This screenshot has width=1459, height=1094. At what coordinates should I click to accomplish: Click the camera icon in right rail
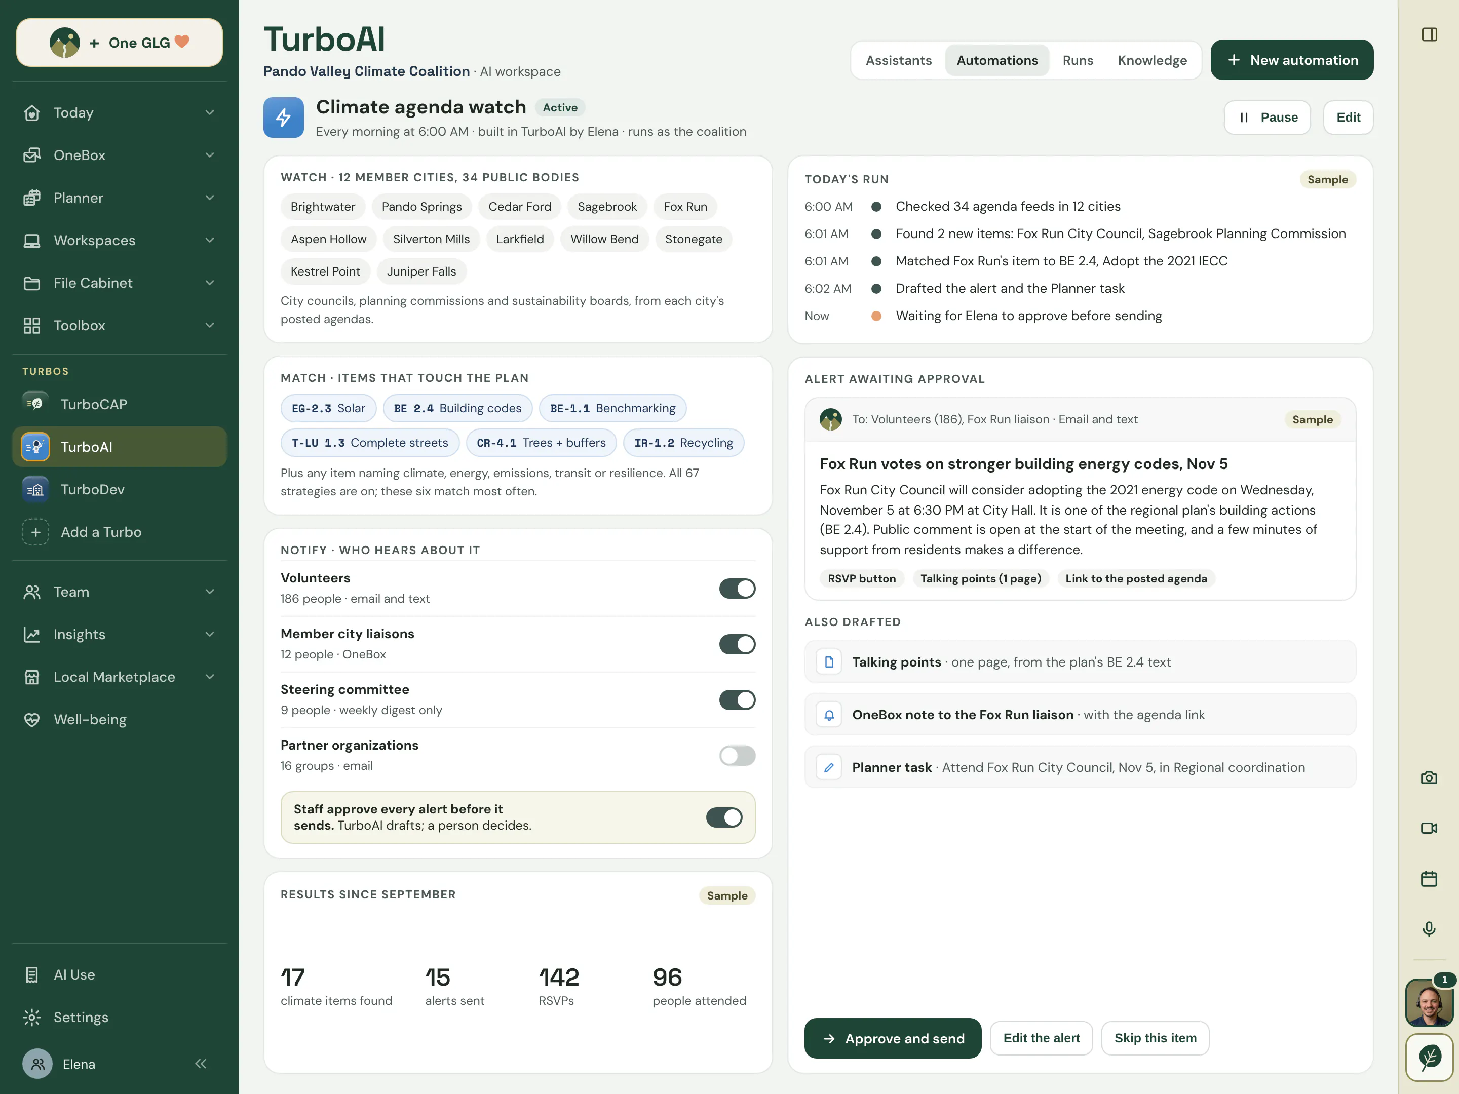1429,777
